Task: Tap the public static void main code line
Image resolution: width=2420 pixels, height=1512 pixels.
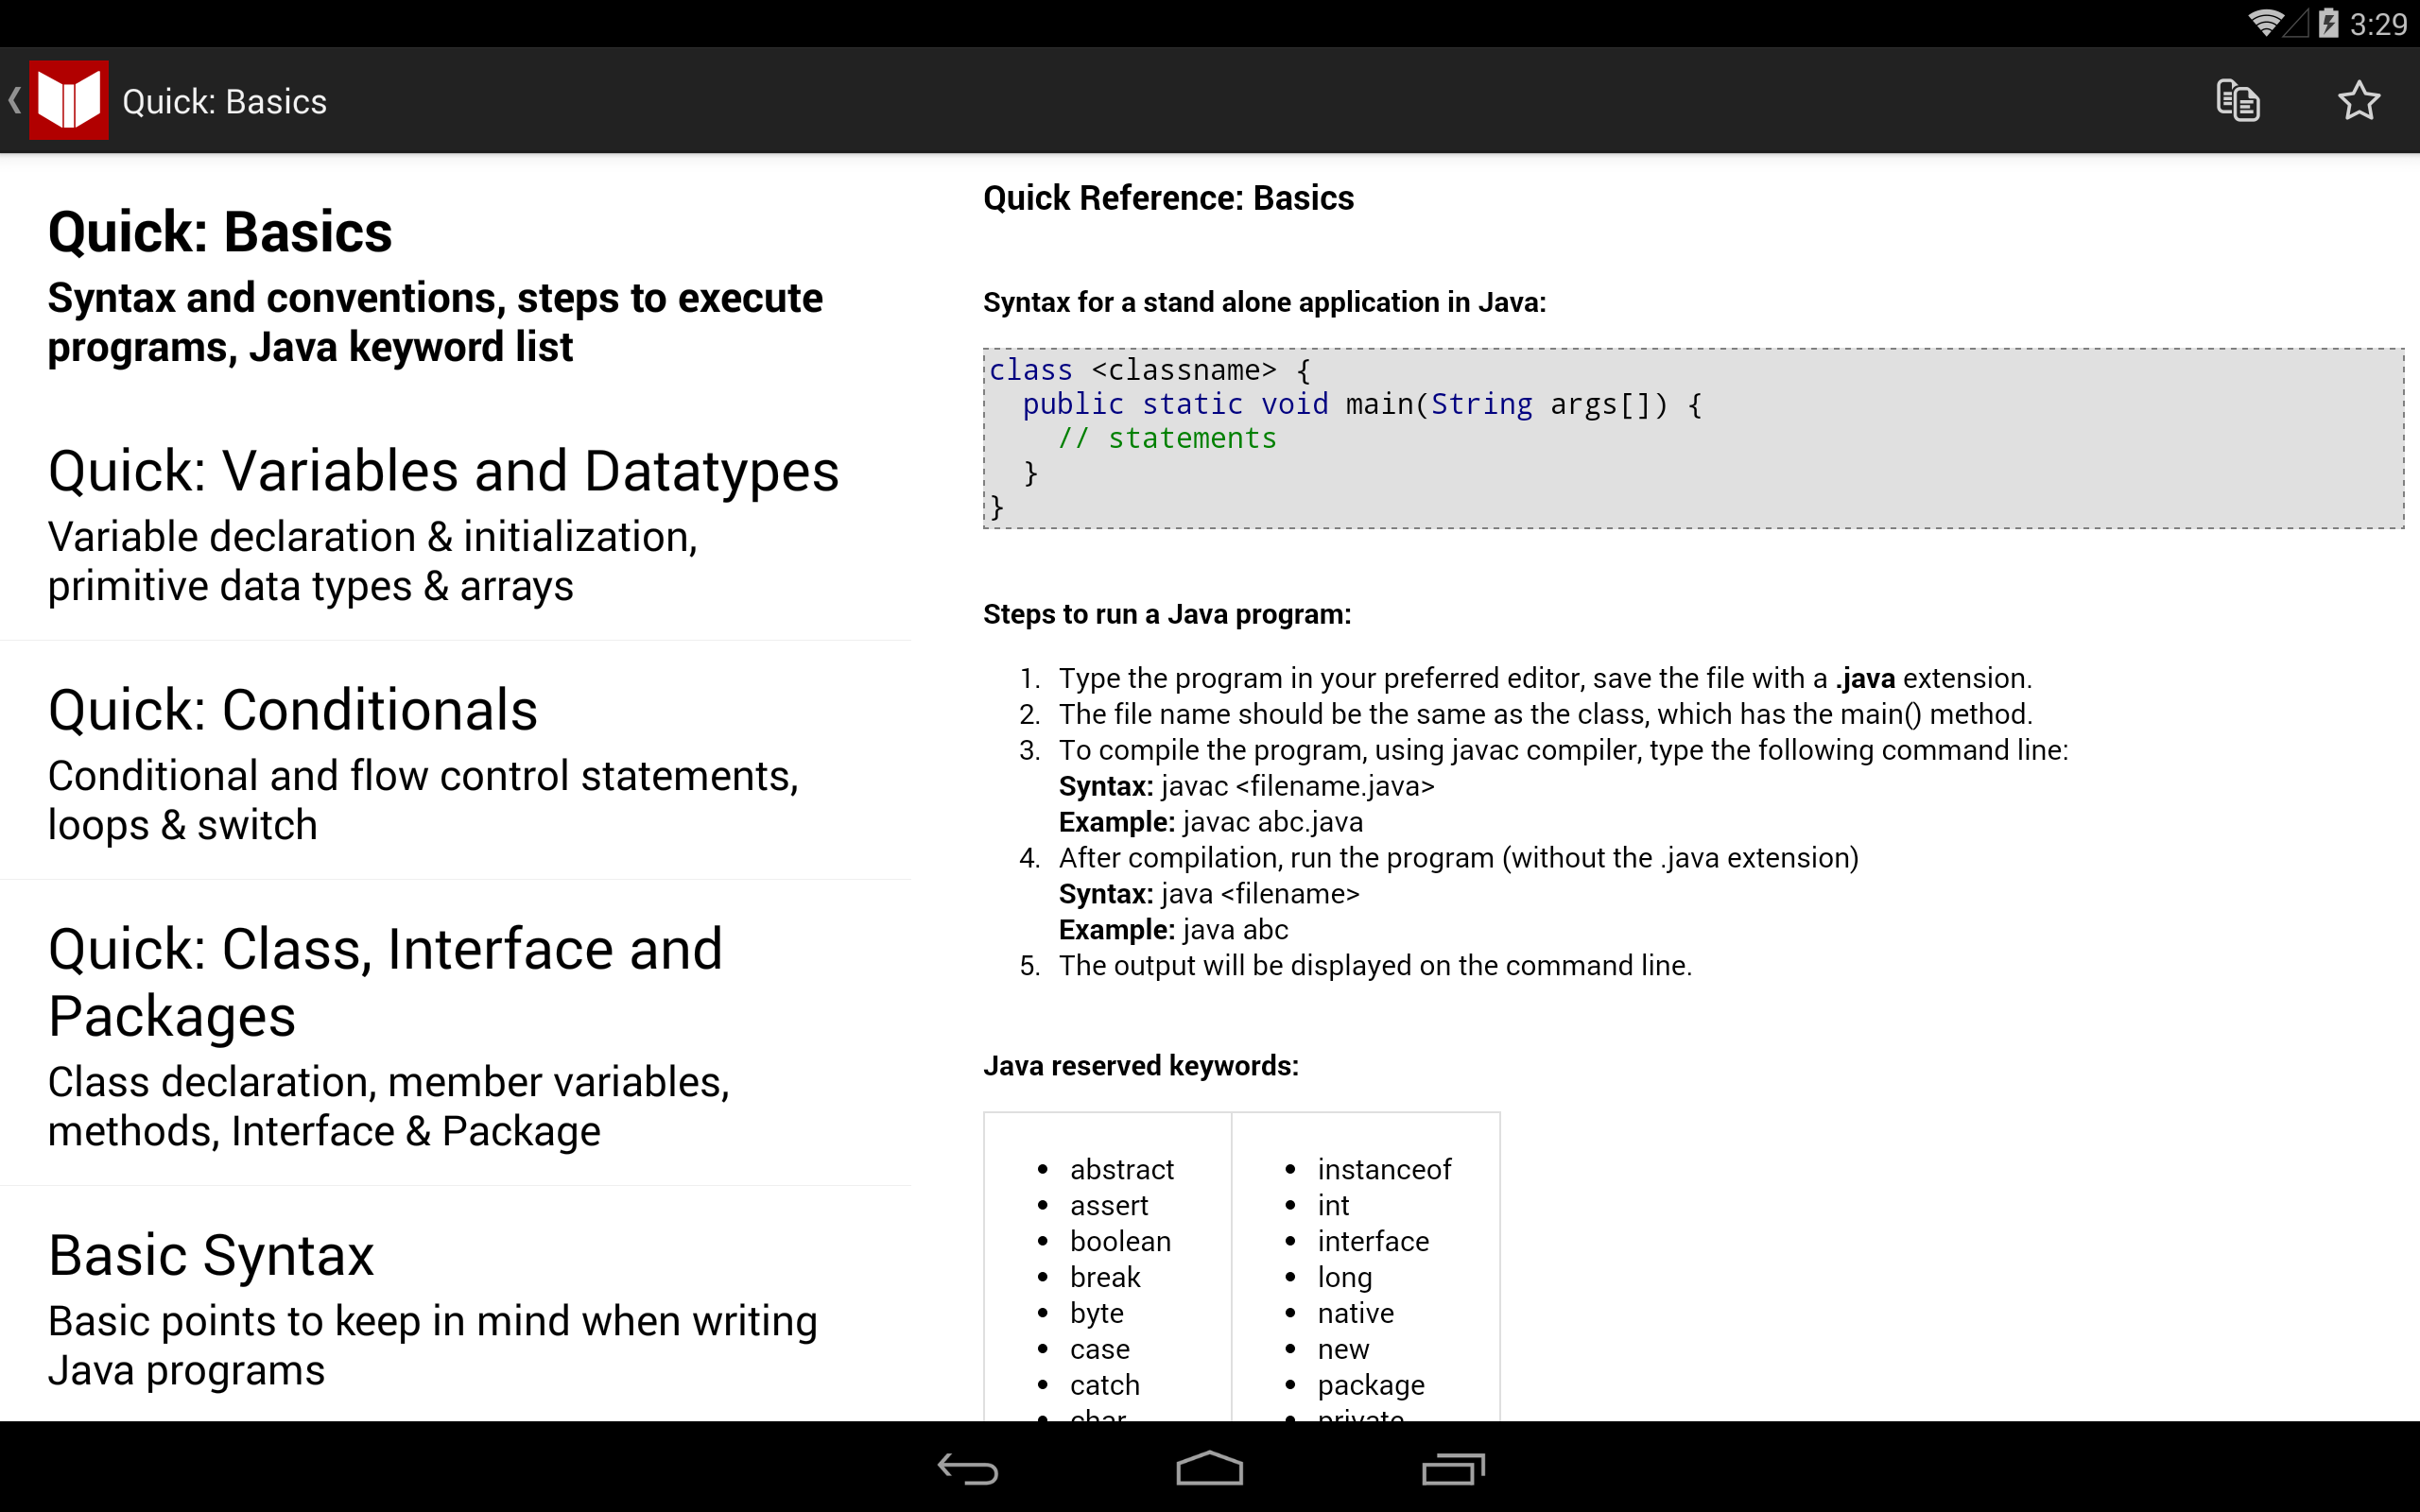Action: click(1362, 404)
